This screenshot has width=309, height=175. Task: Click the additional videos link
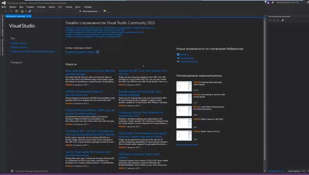coord(187,144)
